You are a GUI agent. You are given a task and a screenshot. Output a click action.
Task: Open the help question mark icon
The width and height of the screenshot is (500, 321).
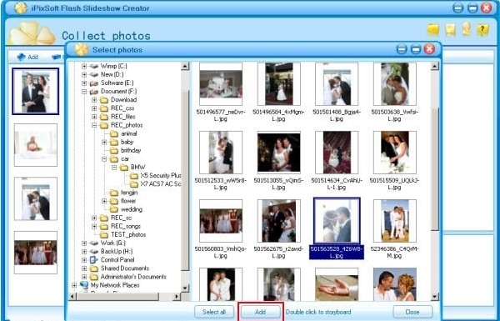pyautogui.click(x=482, y=30)
